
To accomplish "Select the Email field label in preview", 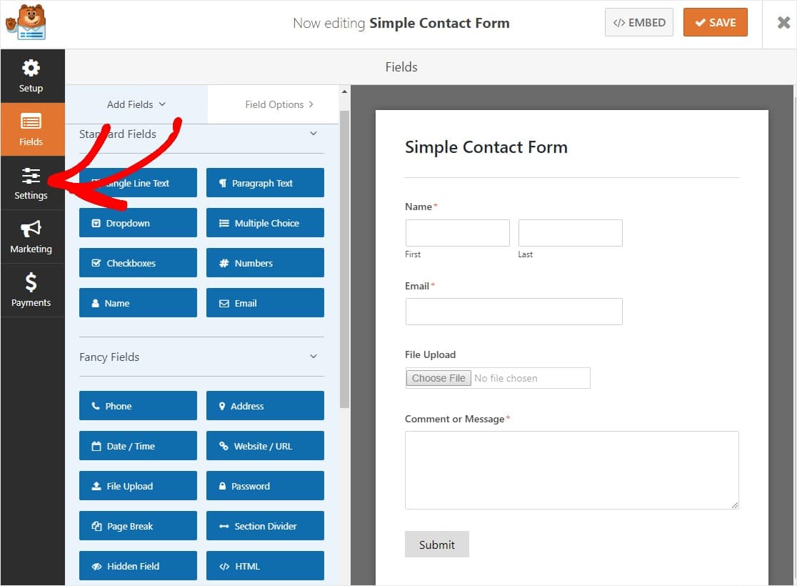I will click(x=417, y=286).
